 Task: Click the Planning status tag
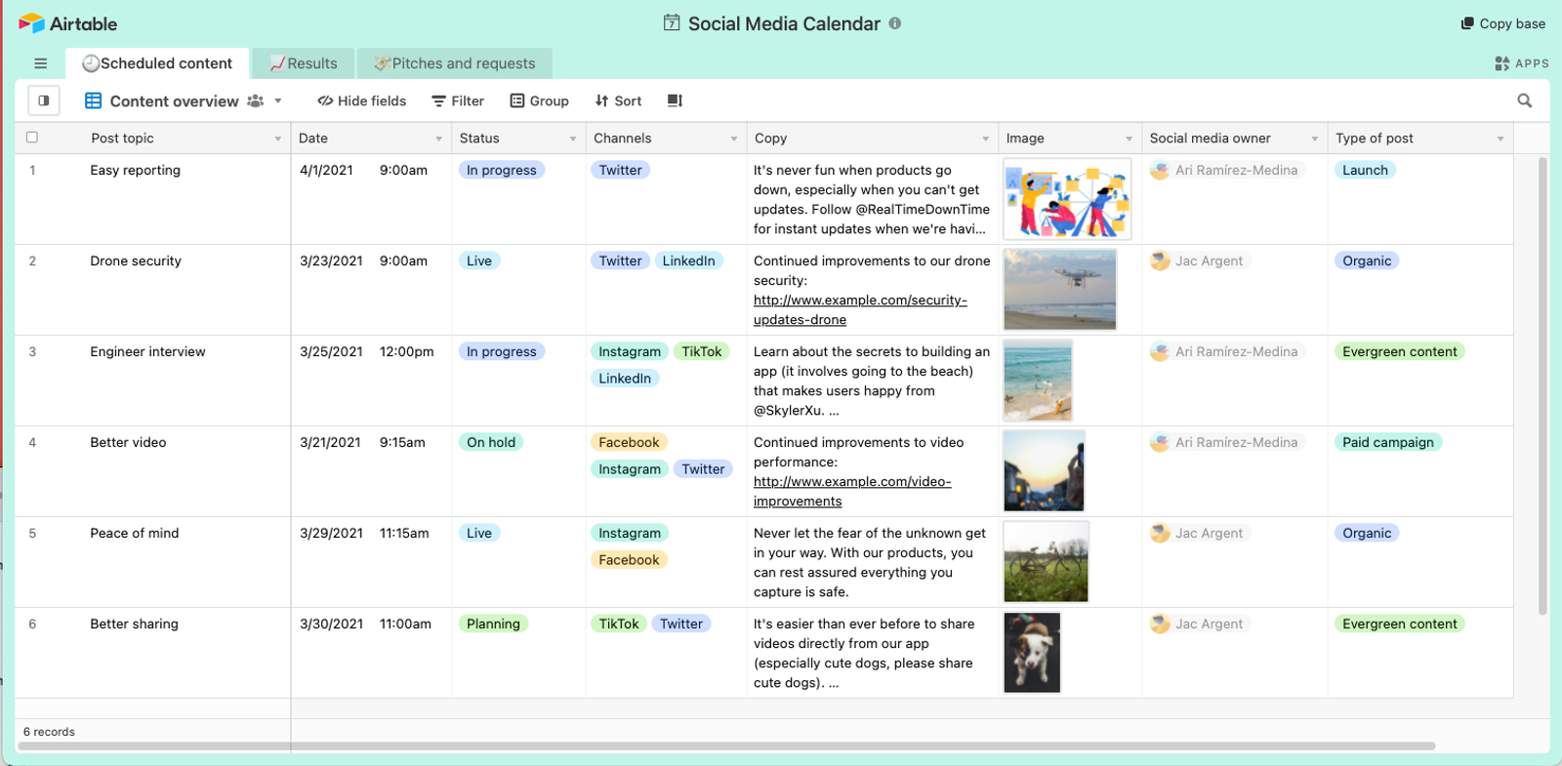pyautogui.click(x=493, y=624)
